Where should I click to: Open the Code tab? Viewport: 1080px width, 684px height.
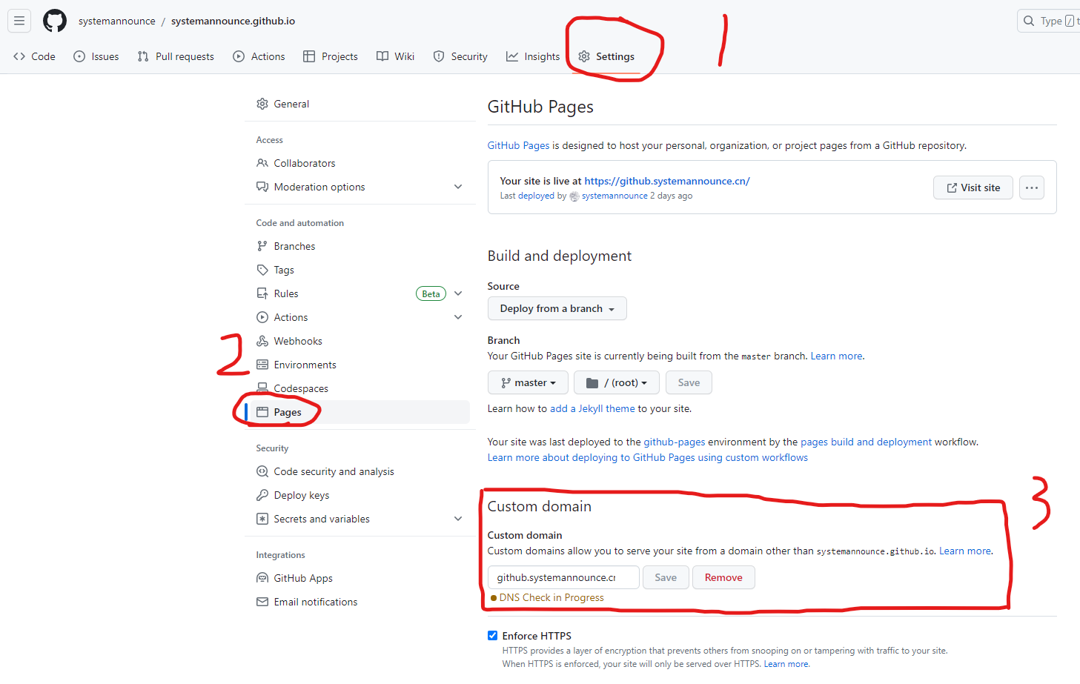point(35,56)
